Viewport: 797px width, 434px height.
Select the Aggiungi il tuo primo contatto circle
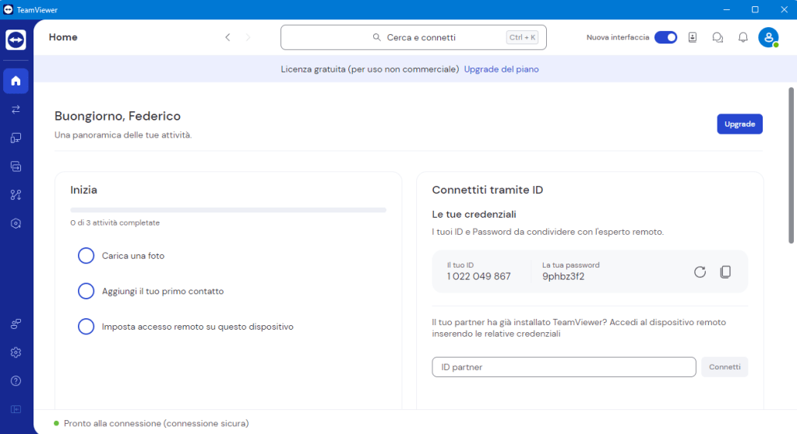click(x=86, y=291)
